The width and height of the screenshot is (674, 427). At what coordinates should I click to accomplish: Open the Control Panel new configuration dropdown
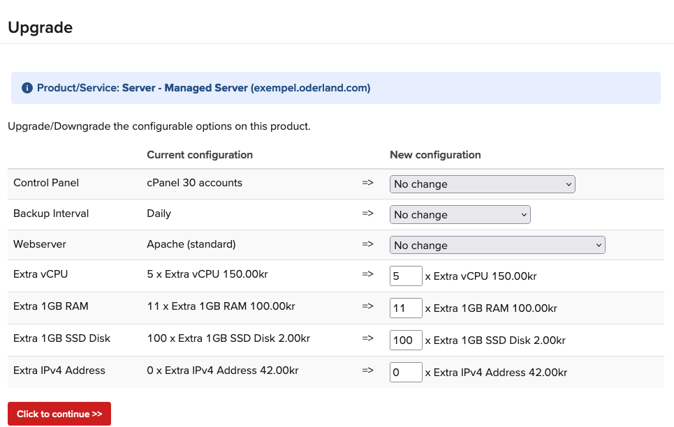tap(482, 184)
